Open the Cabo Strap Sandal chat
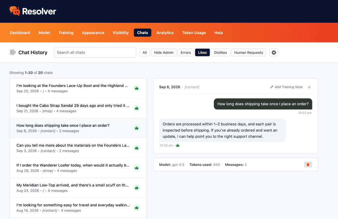 [78, 108]
